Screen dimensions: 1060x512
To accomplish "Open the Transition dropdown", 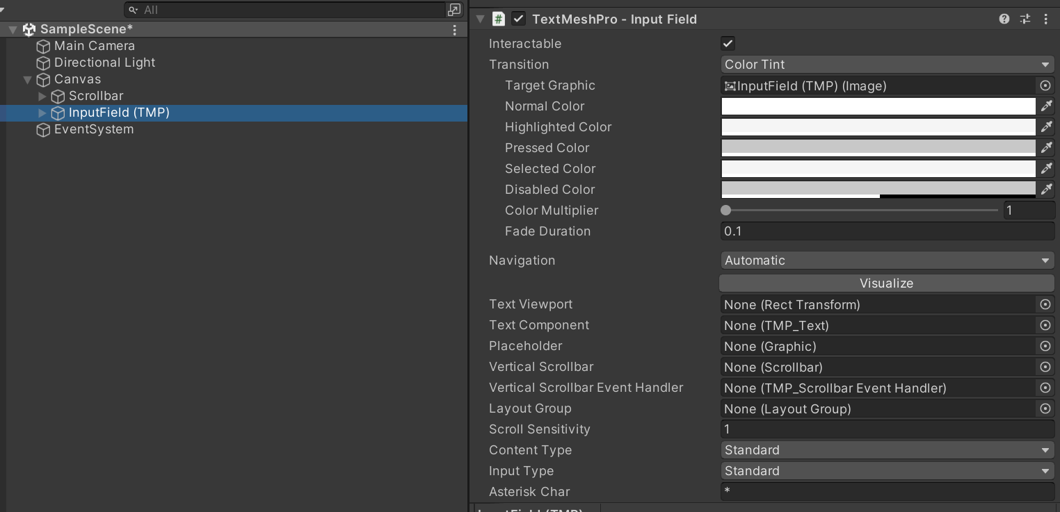I will tap(887, 64).
